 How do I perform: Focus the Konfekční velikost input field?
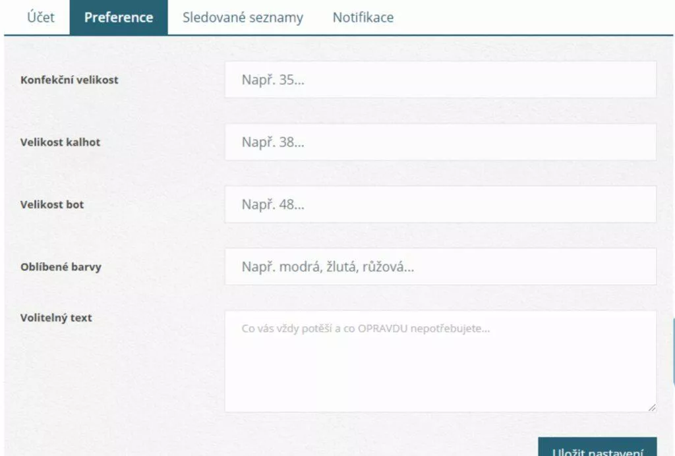point(440,80)
